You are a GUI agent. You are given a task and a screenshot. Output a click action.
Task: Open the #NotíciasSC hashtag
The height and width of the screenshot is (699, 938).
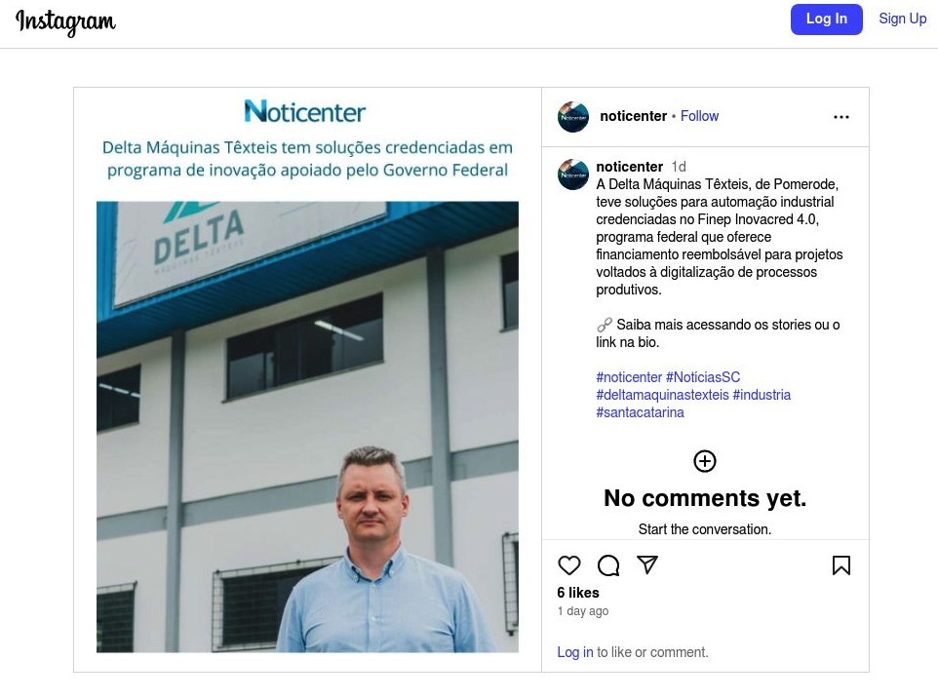(703, 377)
